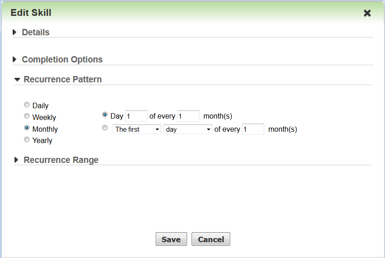Image resolution: width=385 pixels, height=258 pixels.
Task: Choose the Monthly radio button
Action: click(27, 128)
